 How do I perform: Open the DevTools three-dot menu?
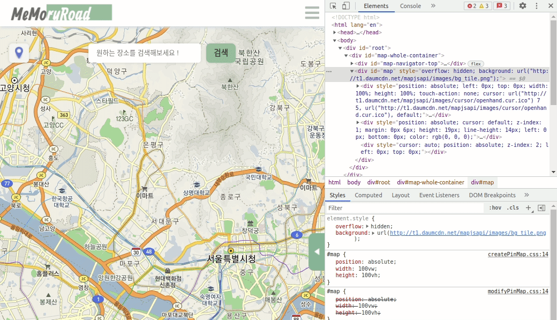pyautogui.click(x=537, y=6)
